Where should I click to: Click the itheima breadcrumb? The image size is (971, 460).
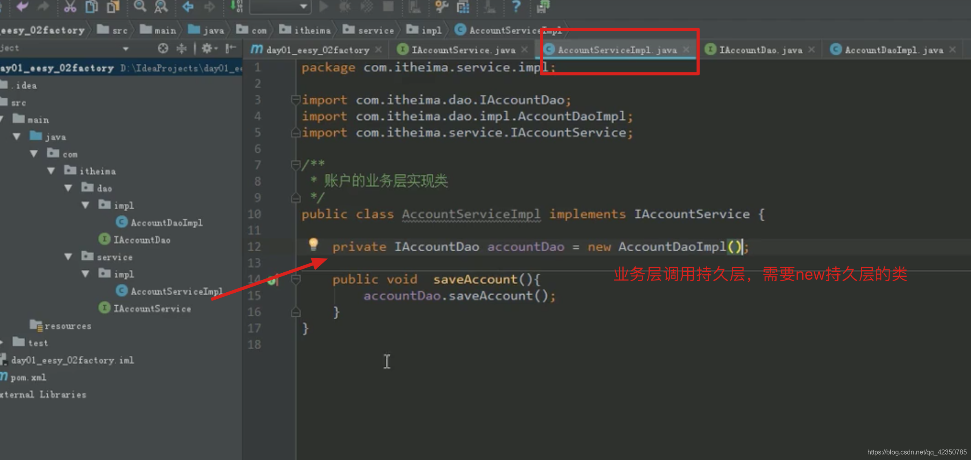point(305,30)
